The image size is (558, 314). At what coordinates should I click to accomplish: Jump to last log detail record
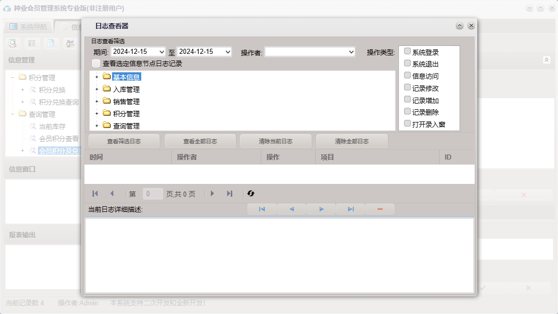click(x=351, y=209)
